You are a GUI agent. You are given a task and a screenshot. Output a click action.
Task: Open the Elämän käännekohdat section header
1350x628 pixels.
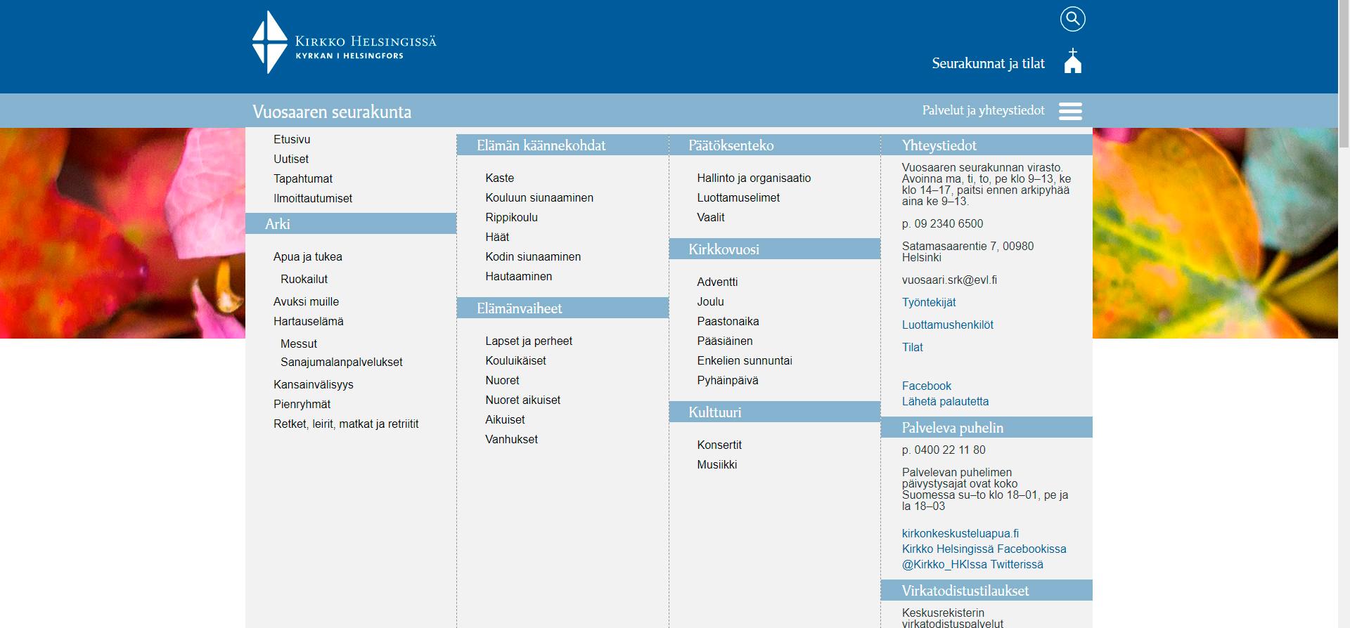click(541, 145)
